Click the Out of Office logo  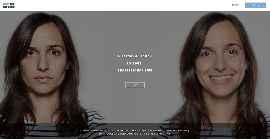click(9, 6)
